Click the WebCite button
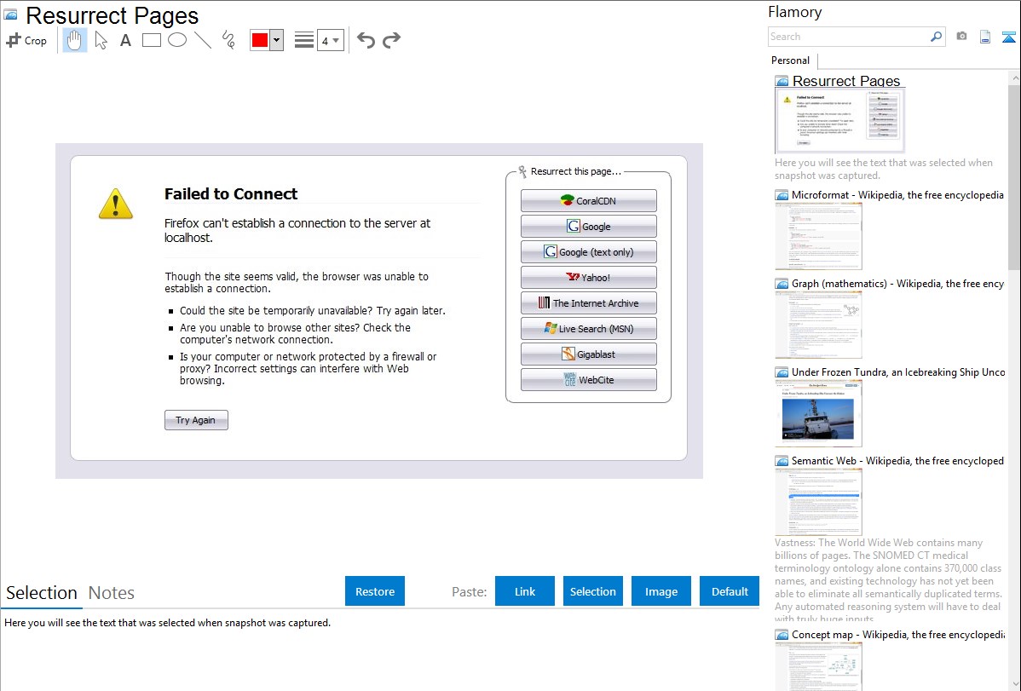Image resolution: width=1021 pixels, height=691 pixels. click(589, 380)
